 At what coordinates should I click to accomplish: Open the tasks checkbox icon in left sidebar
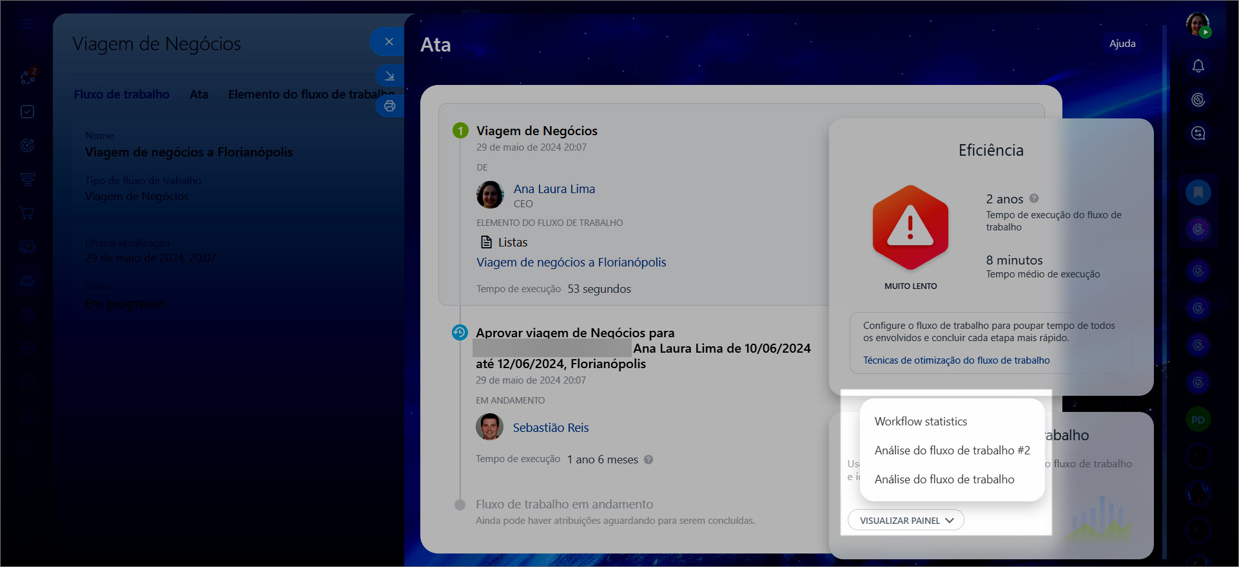click(x=27, y=112)
